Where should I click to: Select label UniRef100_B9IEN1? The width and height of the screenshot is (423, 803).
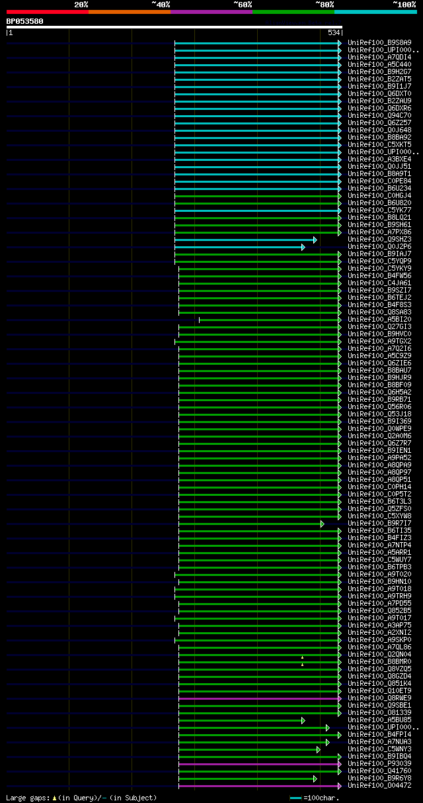pos(379,451)
